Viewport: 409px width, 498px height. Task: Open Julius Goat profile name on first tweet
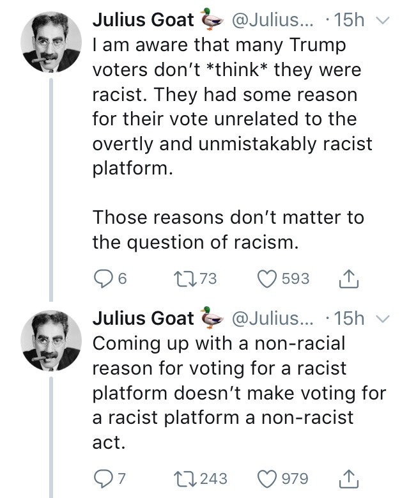tap(143, 20)
